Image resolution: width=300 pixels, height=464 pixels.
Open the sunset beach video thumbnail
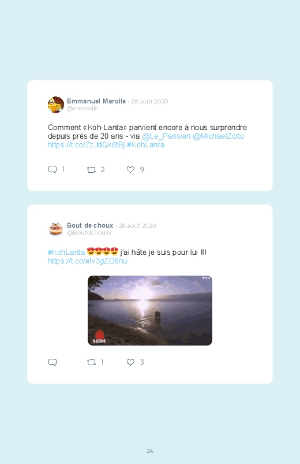(x=150, y=310)
